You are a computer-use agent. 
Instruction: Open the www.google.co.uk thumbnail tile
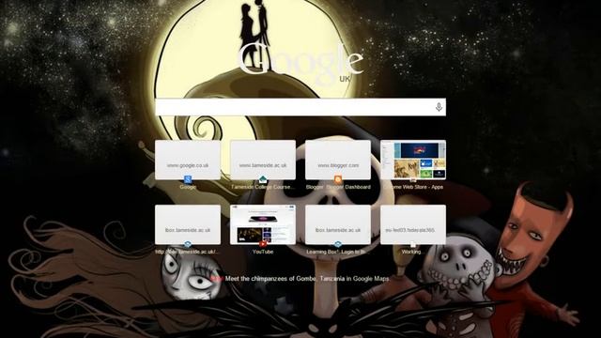(x=188, y=160)
